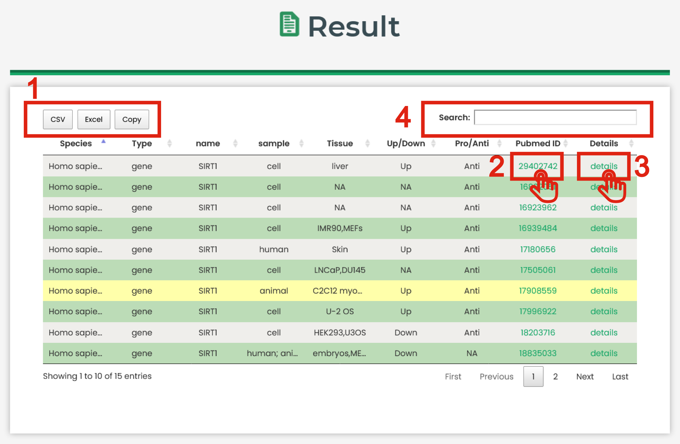Click Pro/Anti column sort arrows

click(x=499, y=143)
